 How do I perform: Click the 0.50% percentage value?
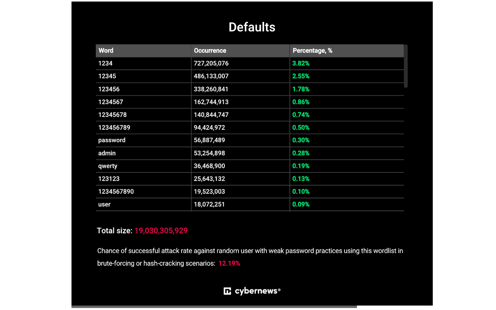pos(301,127)
